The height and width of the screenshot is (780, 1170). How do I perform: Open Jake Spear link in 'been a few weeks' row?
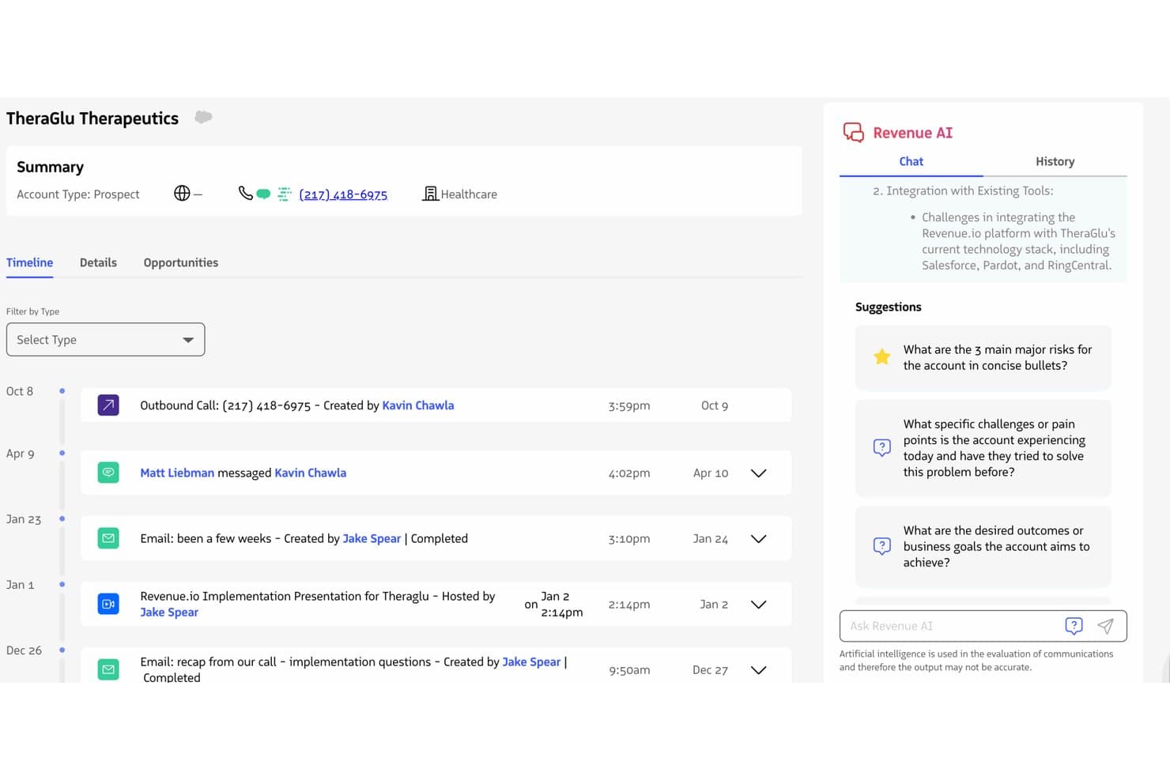tap(372, 538)
